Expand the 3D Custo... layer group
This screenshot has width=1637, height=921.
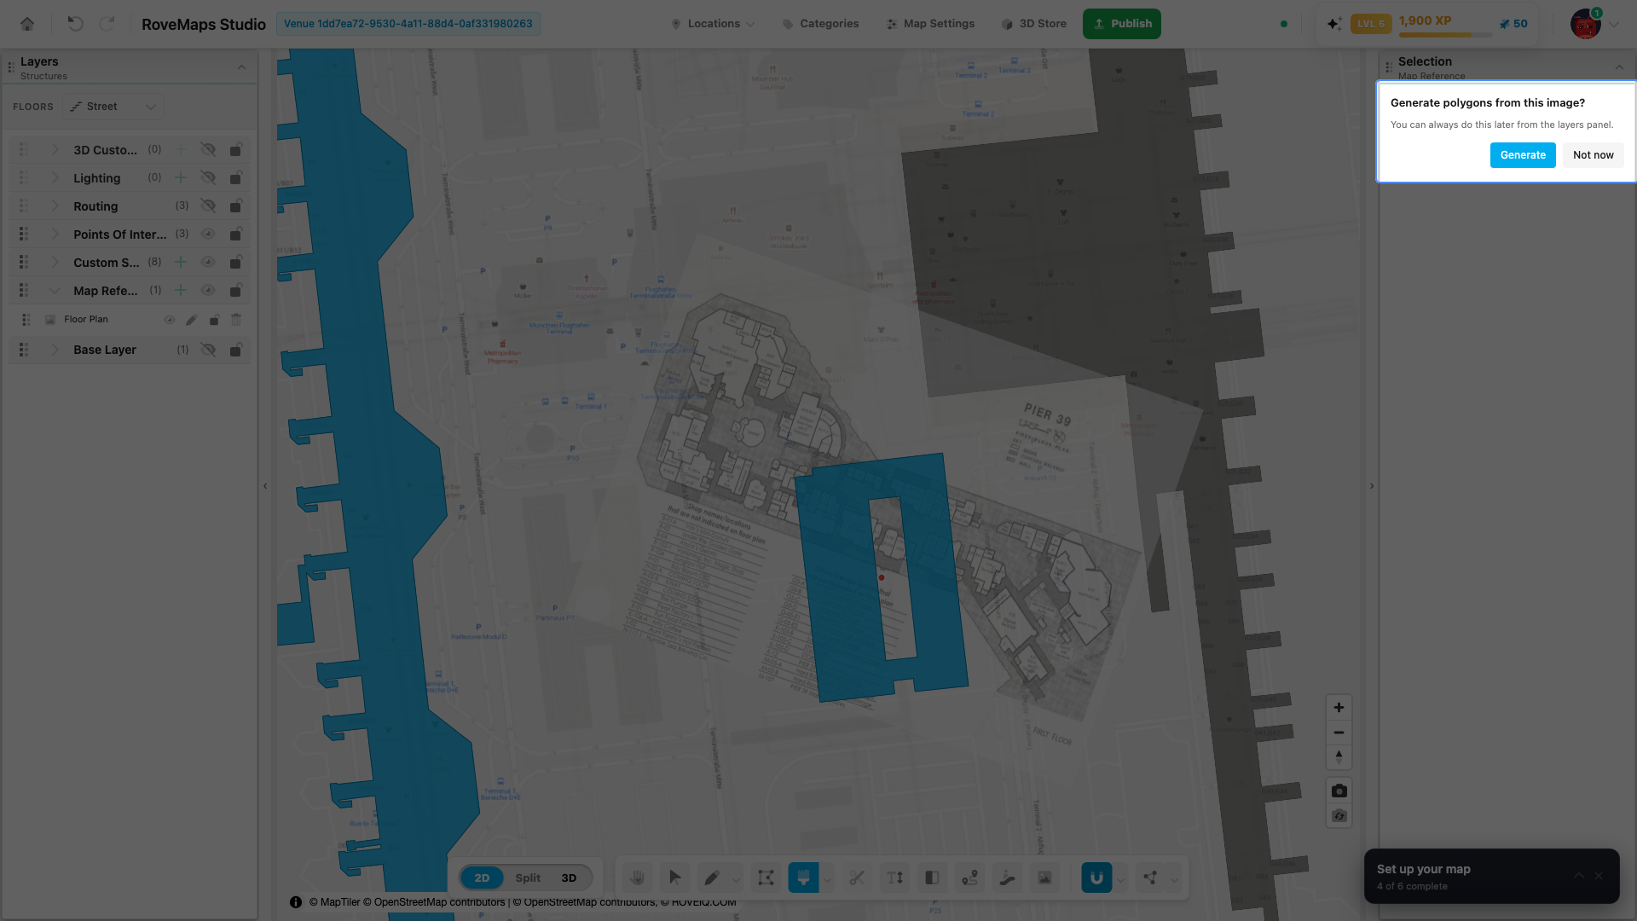click(55, 149)
